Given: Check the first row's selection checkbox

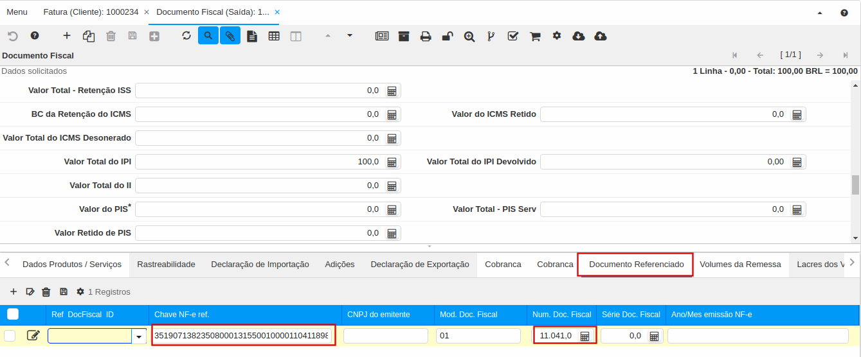Looking at the screenshot, I should (10, 336).
